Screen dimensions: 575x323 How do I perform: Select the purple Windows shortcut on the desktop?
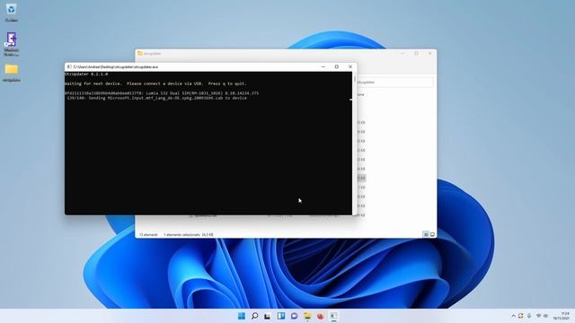pos(12,44)
